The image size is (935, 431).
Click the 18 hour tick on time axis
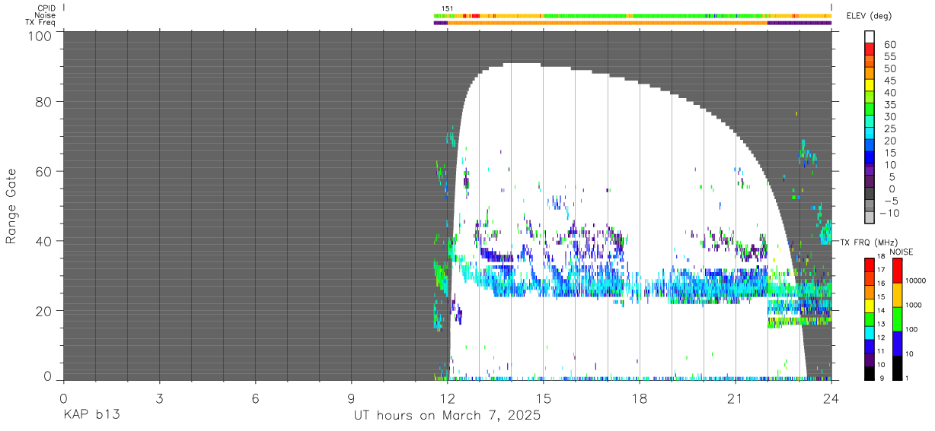pos(639,398)
